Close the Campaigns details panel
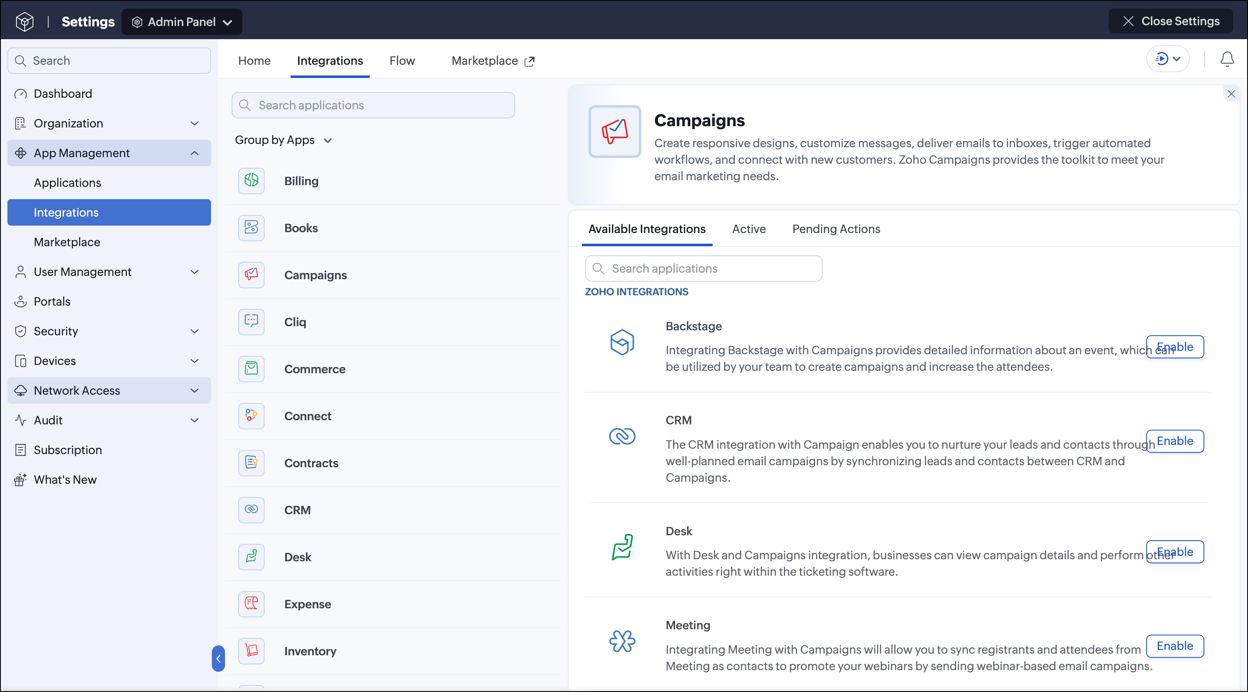This screenshot has width=1248, height=692. click(x=1231, y=94)
